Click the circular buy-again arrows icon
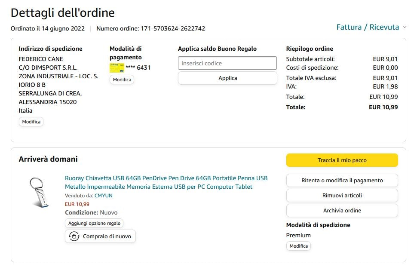Viewport: 417px width, 270px height. click(x=74, y=236)
